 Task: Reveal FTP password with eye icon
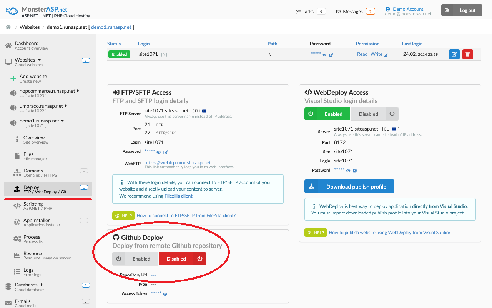point(159,152)
